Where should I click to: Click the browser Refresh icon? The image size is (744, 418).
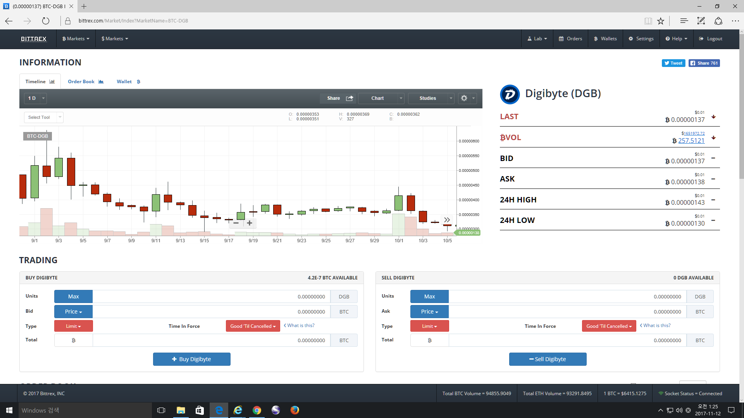[46, 21]
